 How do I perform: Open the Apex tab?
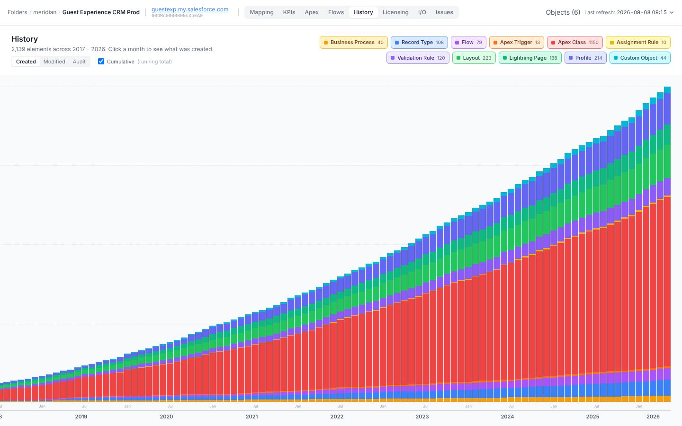pos(312,12)
